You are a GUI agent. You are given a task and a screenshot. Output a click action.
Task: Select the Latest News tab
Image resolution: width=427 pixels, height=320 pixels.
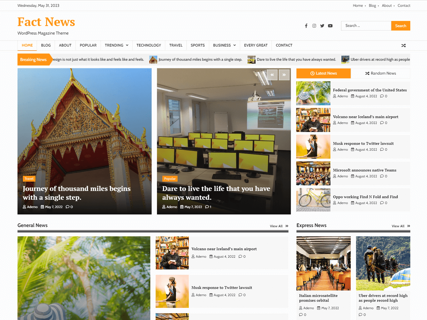pos(323,73)
